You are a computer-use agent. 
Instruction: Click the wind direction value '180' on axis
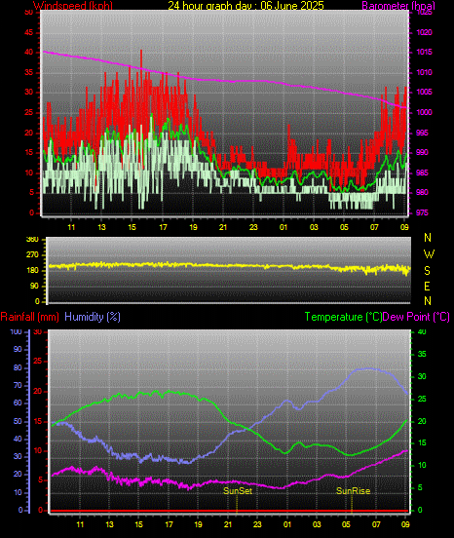[32, 271]
